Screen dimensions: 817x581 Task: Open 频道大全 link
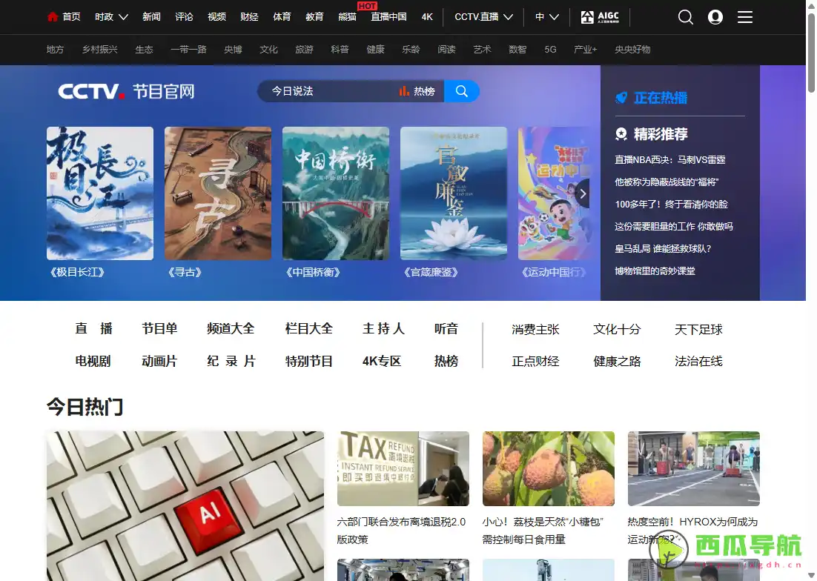(x=231, y=328)
